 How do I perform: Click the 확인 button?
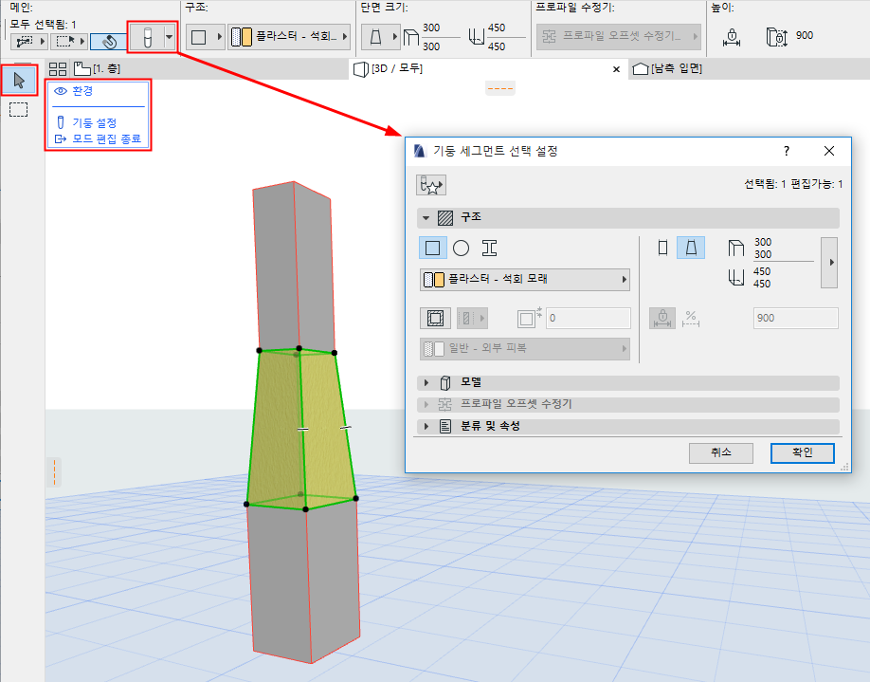coord(803,452)
